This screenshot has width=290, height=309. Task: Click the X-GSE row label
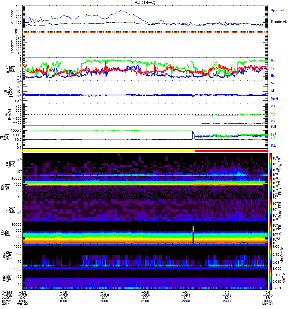coord(7,292)
